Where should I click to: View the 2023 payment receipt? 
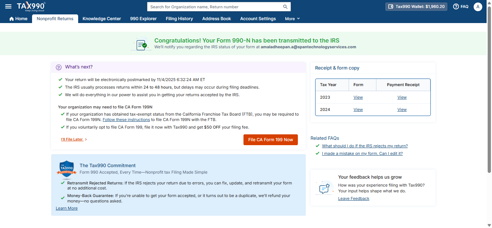[x=402, y=97]
